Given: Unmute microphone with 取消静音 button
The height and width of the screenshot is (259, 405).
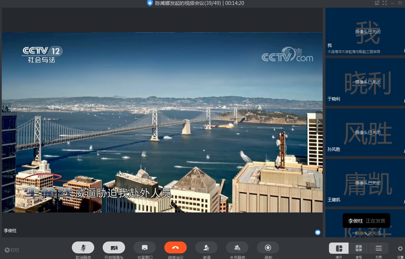Looking at the screenshot, I should point(83,247).
